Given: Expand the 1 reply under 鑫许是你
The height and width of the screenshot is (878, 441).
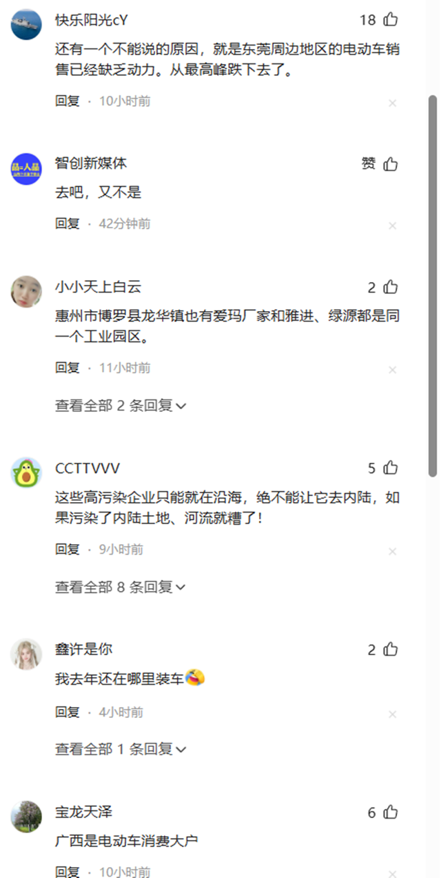Looking at the screenshot, I should 121,748.
